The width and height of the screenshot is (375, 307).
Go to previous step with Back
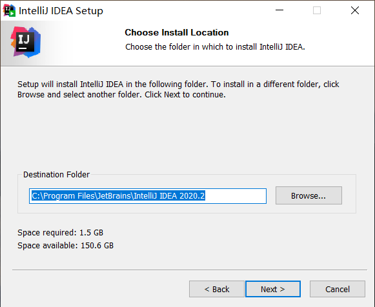[217, 289]
